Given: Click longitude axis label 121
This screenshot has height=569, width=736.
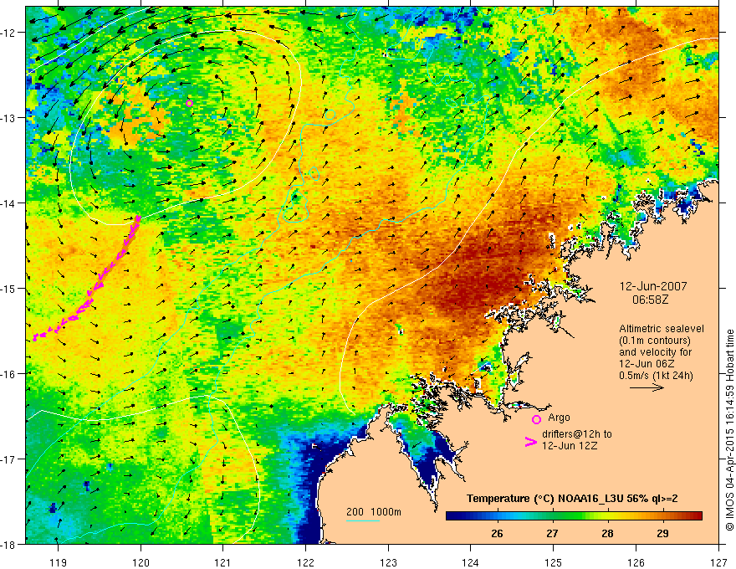Looking at the screenshot, I should (x=223, y=562).
